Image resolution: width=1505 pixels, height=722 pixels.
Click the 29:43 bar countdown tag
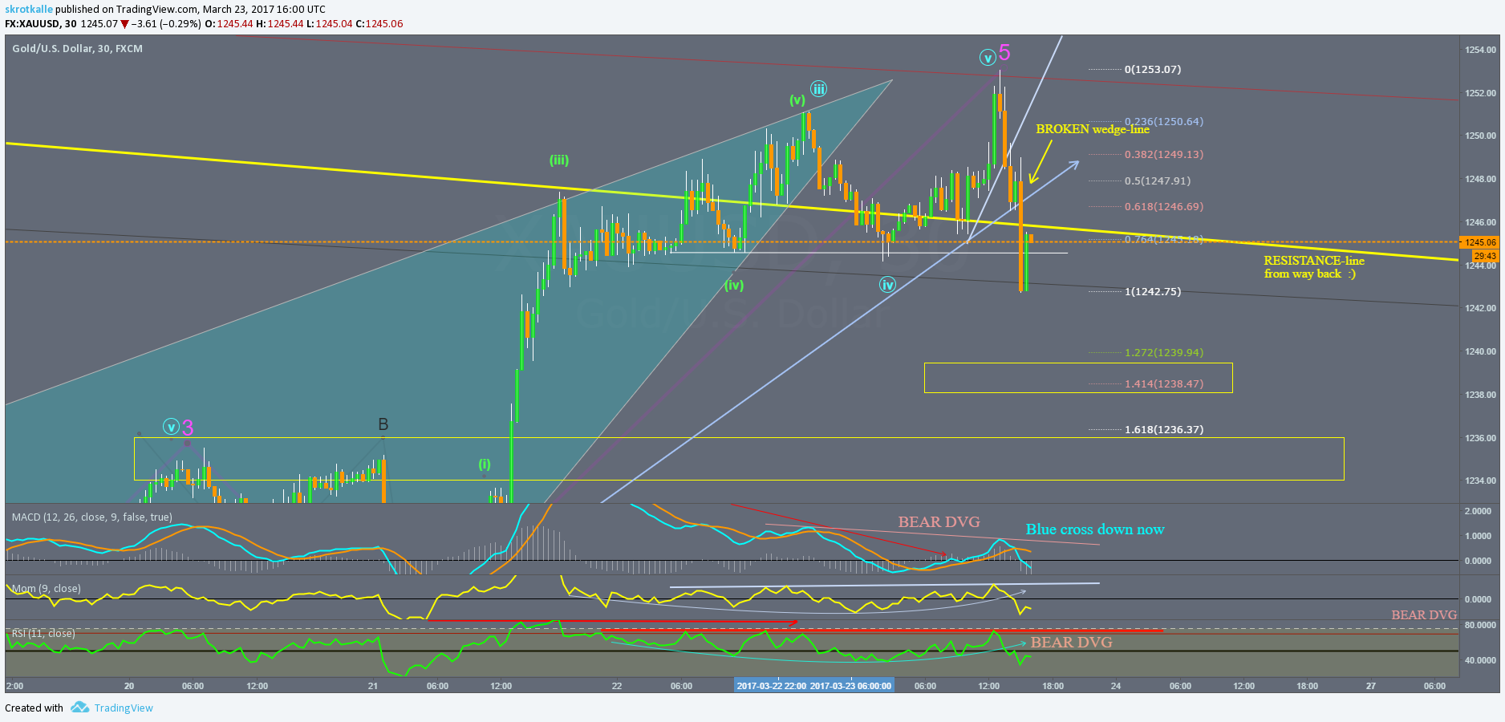click(1484, 256)
